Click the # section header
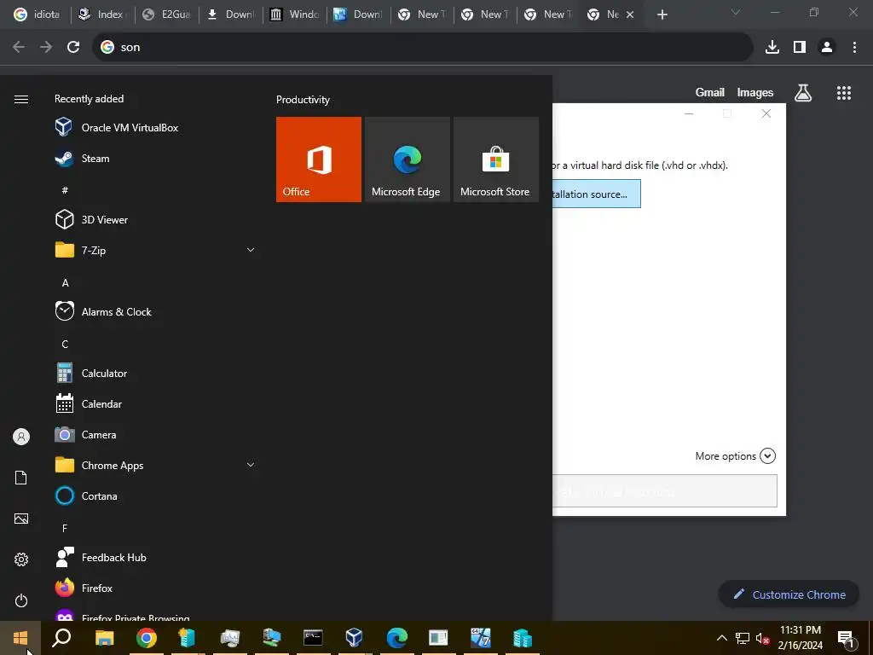The height and width of the screenshot is (655, 873). point(65,190)
